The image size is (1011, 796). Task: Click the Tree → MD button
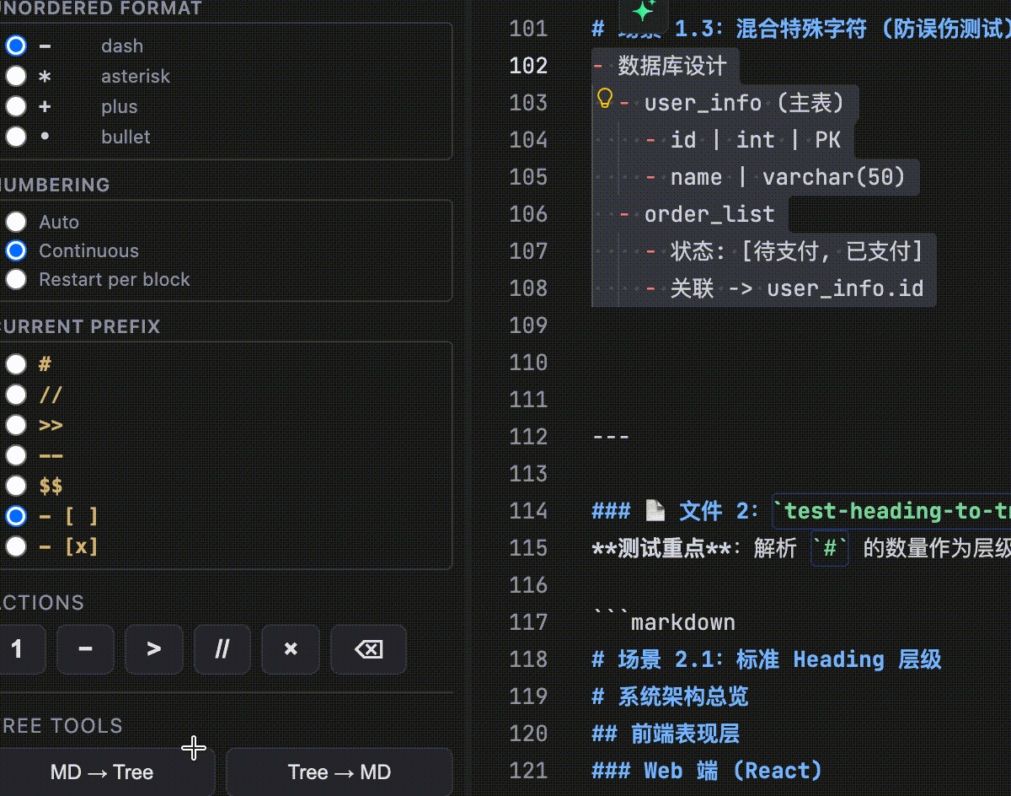point(340,772)
